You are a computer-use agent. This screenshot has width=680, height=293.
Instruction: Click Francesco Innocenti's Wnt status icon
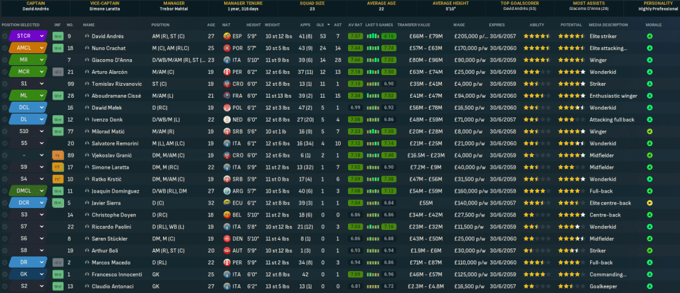click(57, 274)
